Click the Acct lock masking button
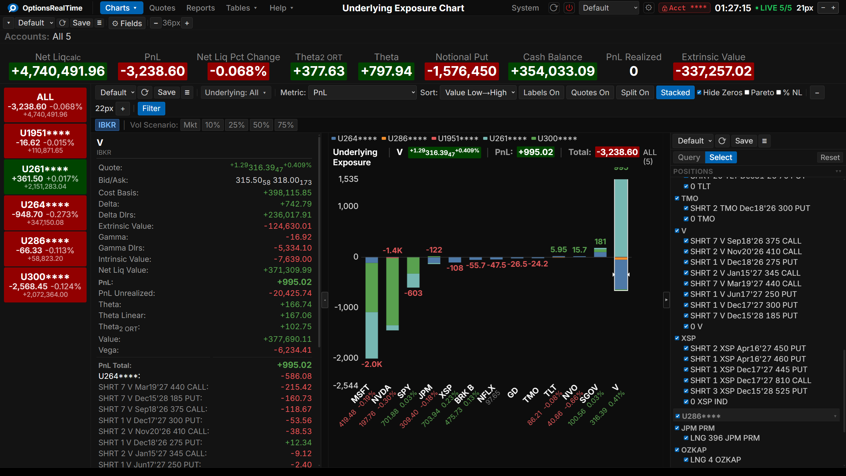 (684, 8)
